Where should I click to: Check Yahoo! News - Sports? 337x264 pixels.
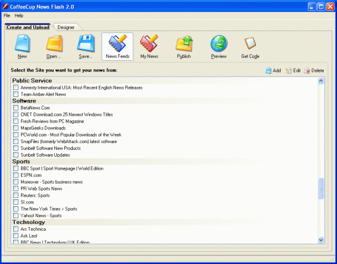[x=16, y=215]
